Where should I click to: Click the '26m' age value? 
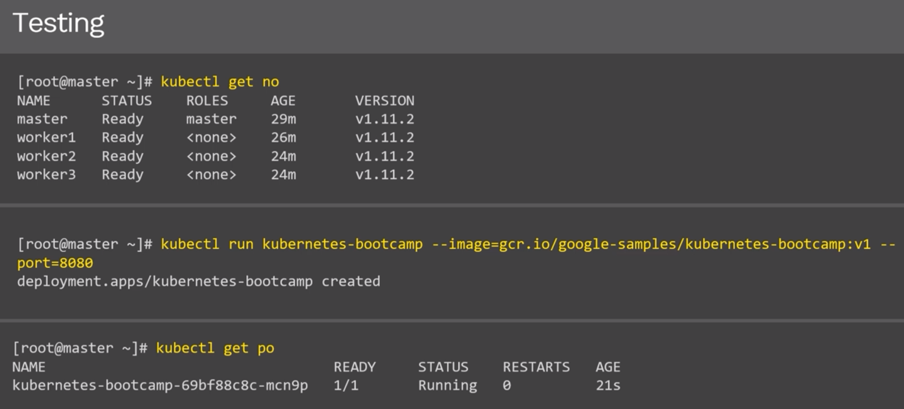tap(284, 137)
